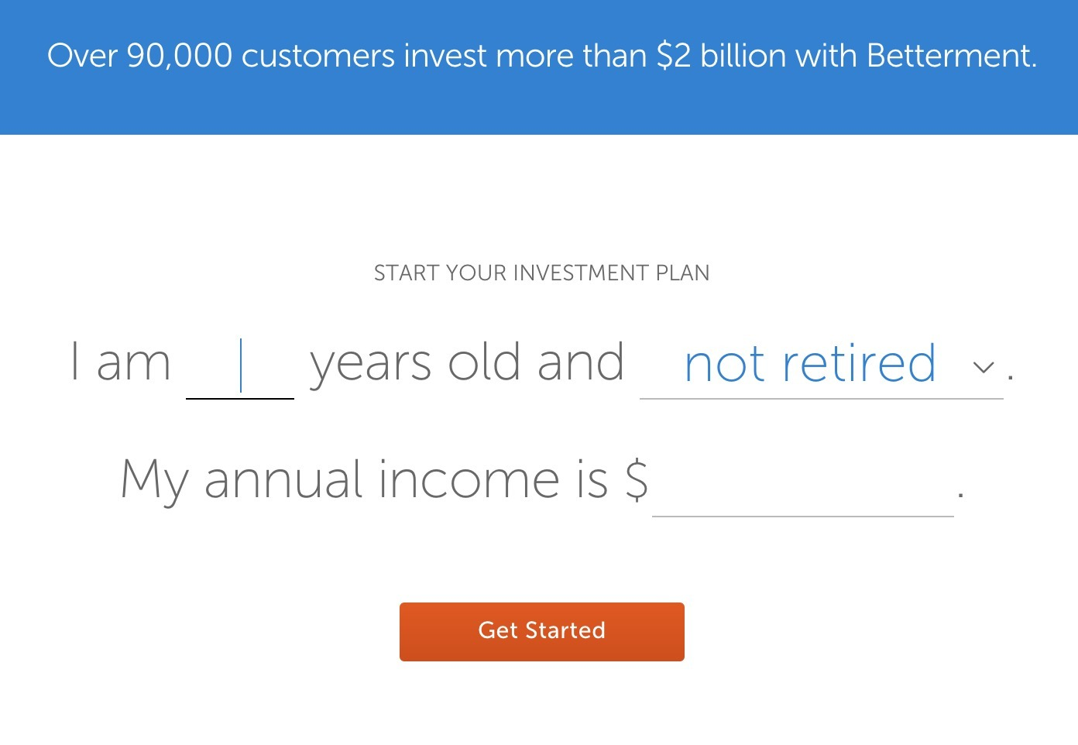This screenshot has height=745, width=1078.
Task: Click the word "income" in the form sentence
Action: (x=470, y=480)
